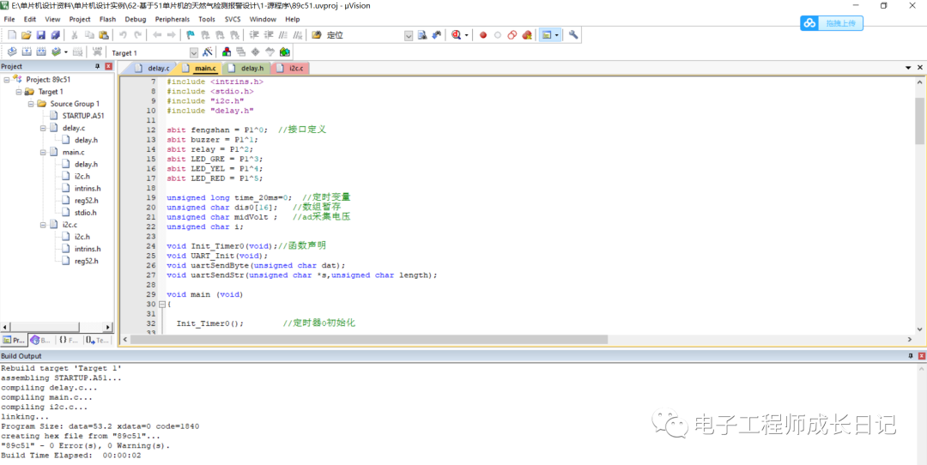Pin the Project panel with pushpin
927x465 pixels.
pos(97,66)
